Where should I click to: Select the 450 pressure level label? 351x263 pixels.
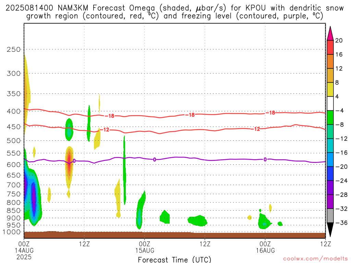[x=14, y=127]
